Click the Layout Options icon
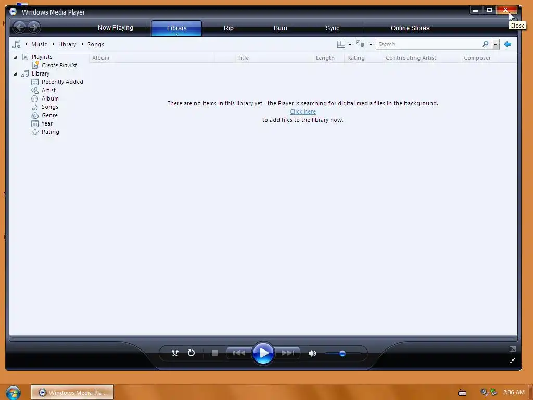Image resolution: width=533 pixels, height=400 pixels. point(341,44)
